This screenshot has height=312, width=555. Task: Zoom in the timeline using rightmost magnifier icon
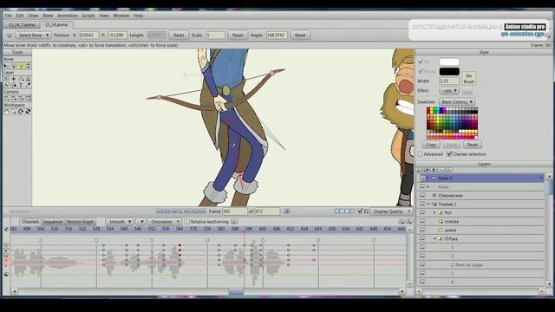[x=408, y=222]
